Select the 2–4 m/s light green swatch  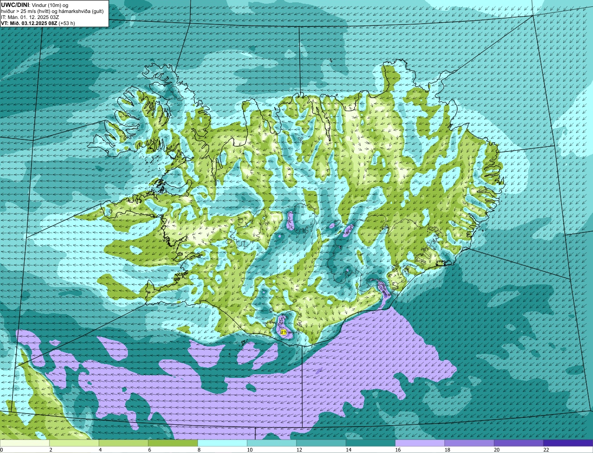pos(74,443)
